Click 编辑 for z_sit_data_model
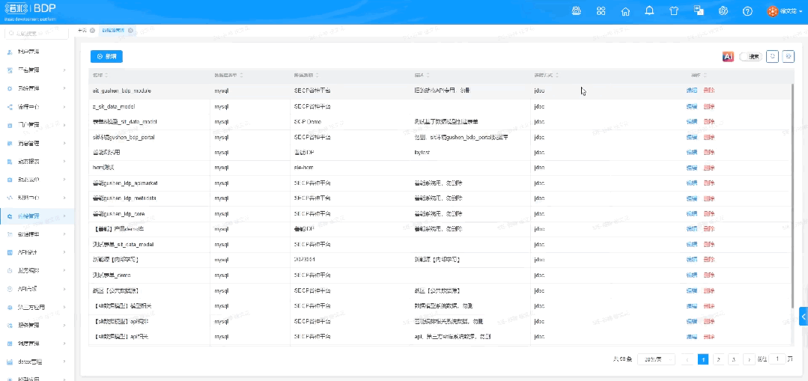This screenshot has height=381, width=808. pos(691,106)
